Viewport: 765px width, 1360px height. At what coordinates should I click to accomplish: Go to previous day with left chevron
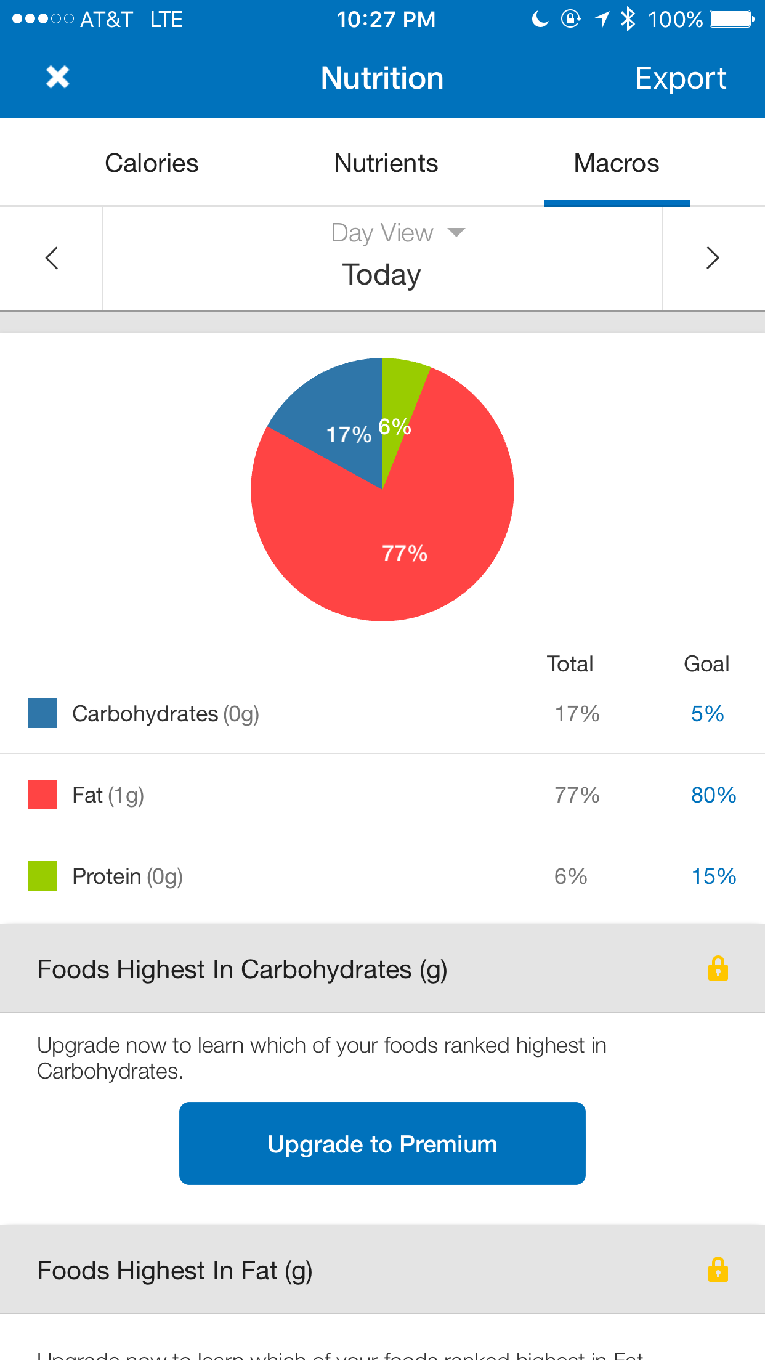pos(52,258)
